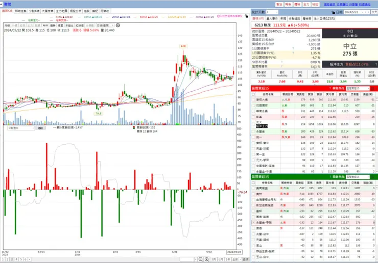The height and width of the screenshot is (263, 378).
Task: Open the 法人目標(125元) tab
Action: 324,18
